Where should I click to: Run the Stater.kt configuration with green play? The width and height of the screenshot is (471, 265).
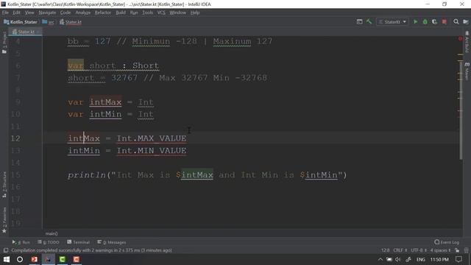(415, 22)
